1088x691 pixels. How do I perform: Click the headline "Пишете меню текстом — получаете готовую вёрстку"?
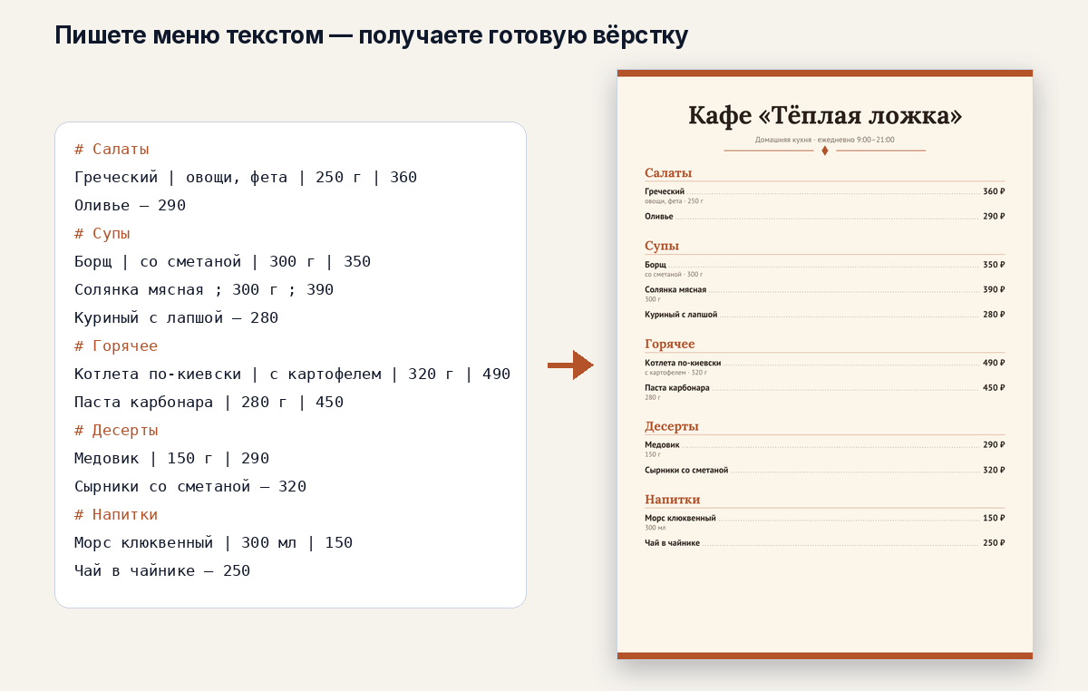click(372, 35)
